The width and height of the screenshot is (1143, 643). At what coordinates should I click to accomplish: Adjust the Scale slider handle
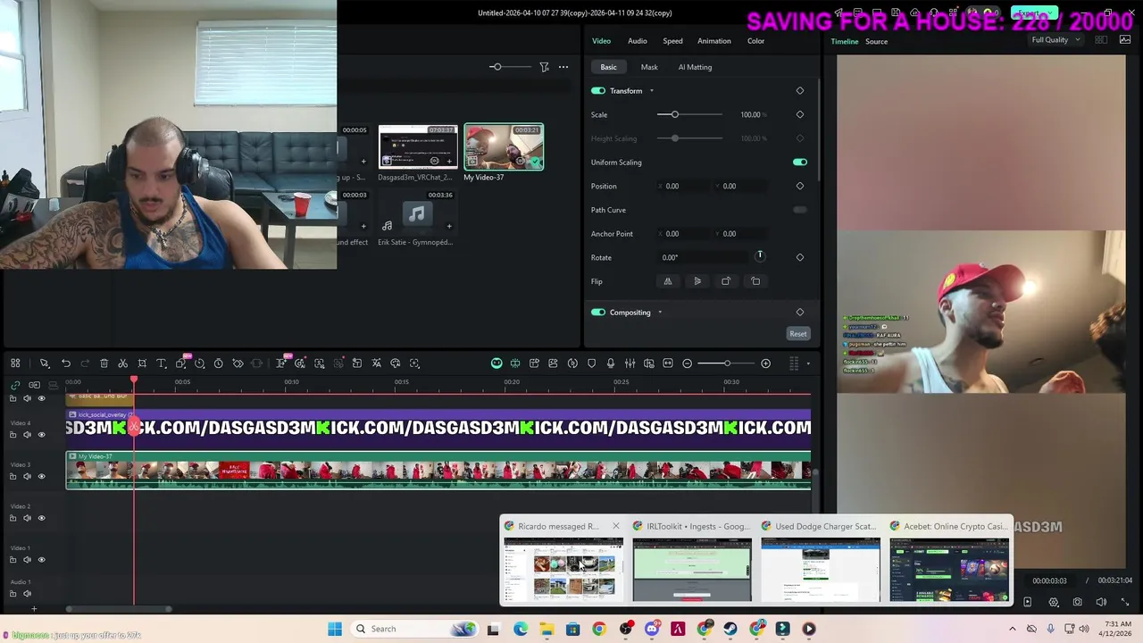point(675,114)
